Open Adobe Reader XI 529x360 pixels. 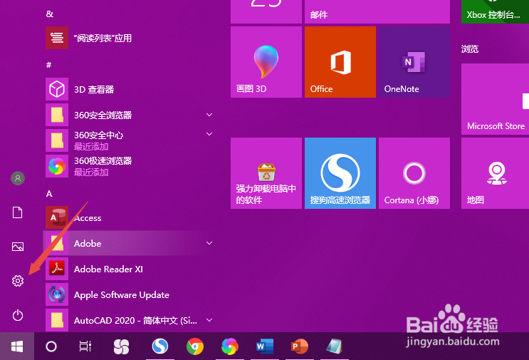coord(128,269)
